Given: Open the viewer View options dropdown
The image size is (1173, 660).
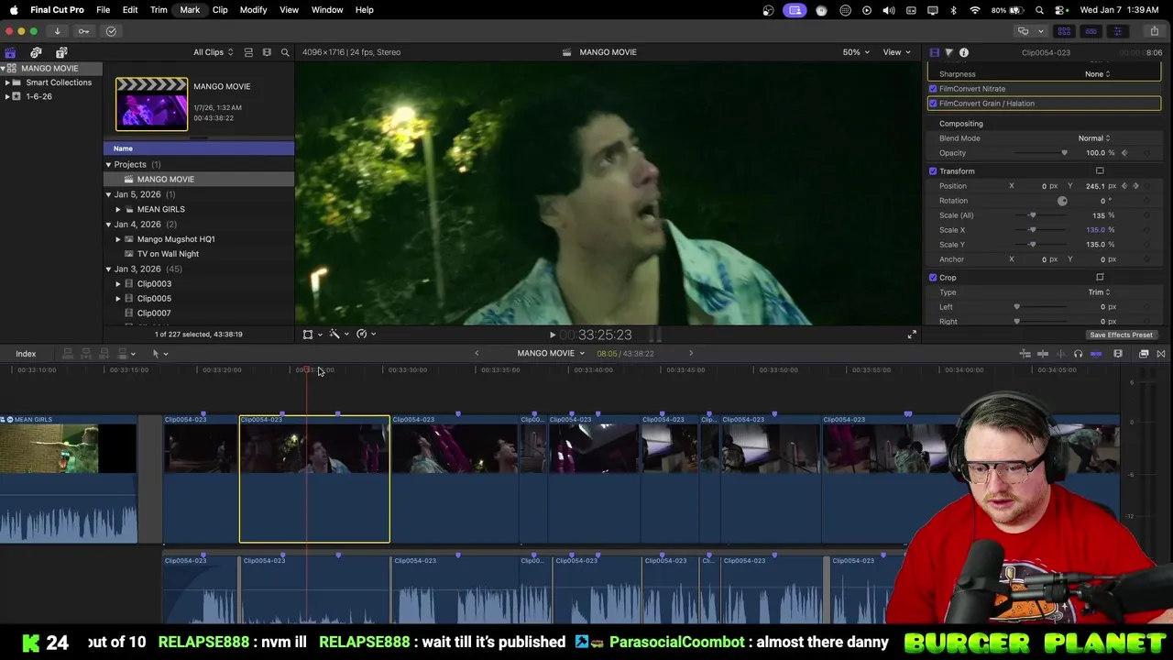Looking at the screenshot, I should [896, 52].
